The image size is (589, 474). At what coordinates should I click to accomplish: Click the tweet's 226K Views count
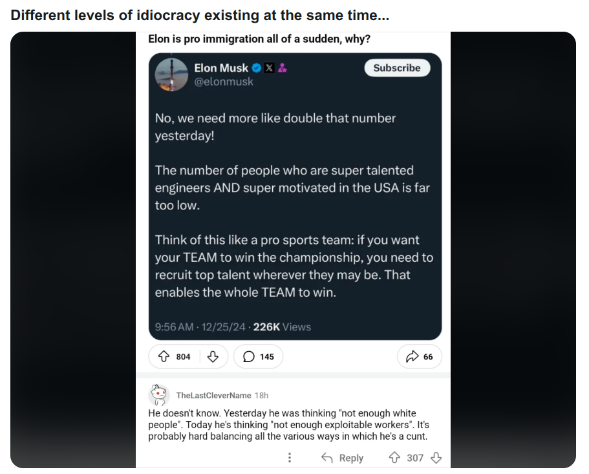[282, 327]
